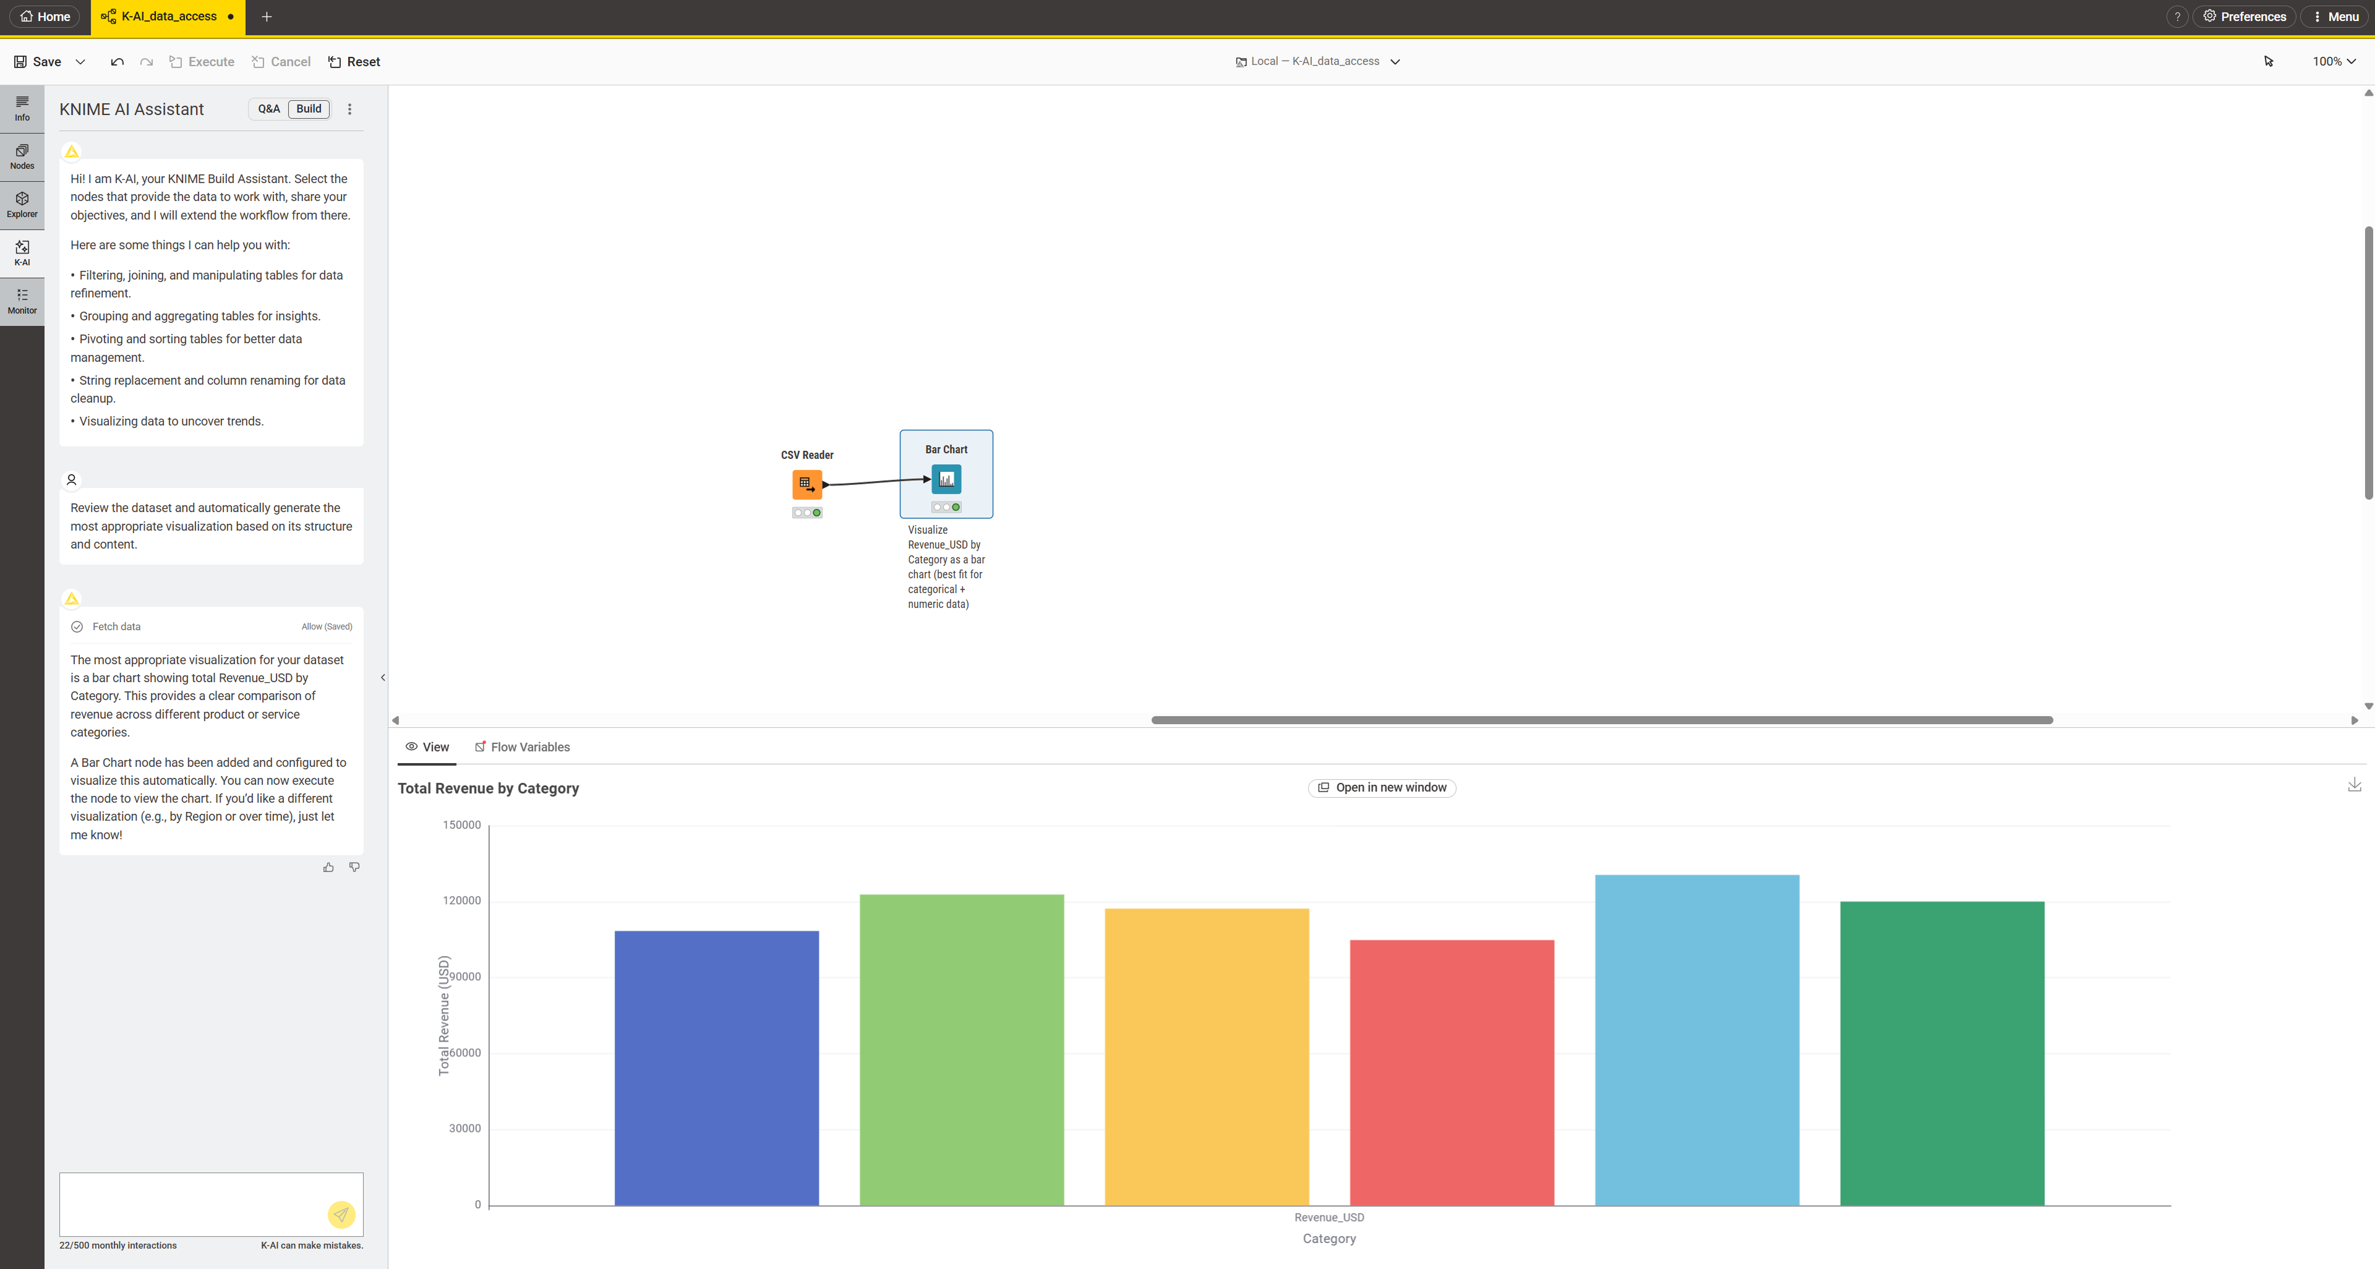
Task: Open the Monitor sidebar panel
Action: tap(22, 301)
